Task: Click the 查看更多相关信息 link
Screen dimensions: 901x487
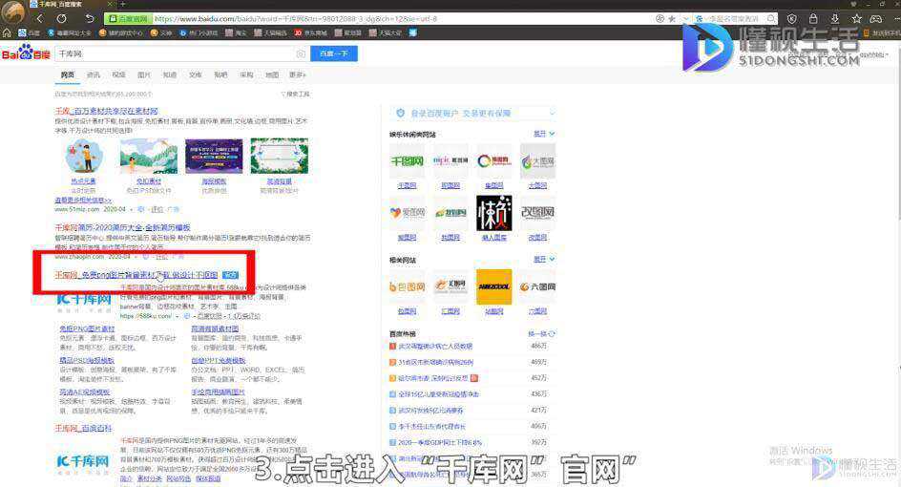Action: click(83, 201)
